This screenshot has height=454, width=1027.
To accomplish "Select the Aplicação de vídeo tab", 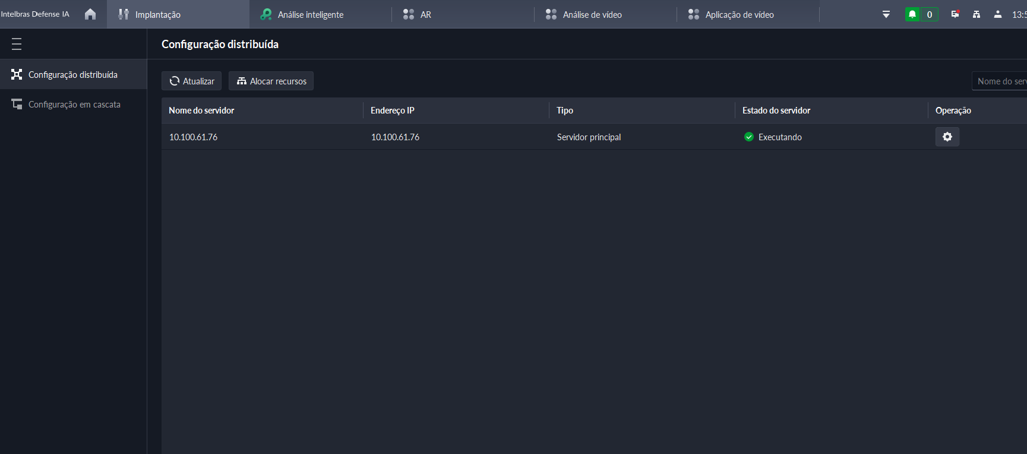I will pyautogui.click(x=739, y=14).
